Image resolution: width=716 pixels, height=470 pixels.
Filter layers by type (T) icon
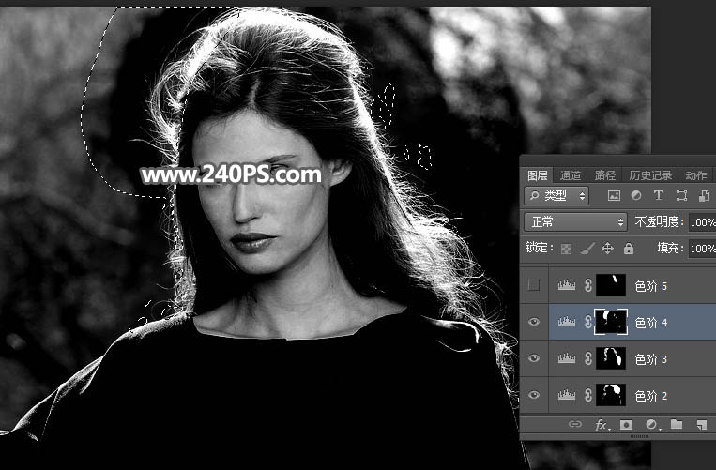[659, 196]
